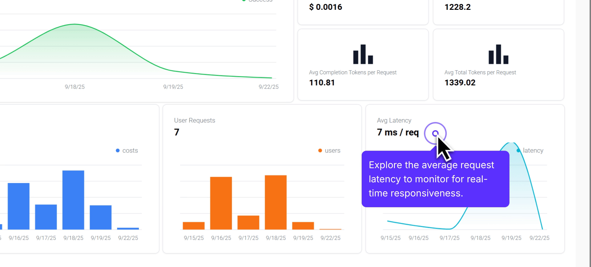Image resolution: width=591 pixels, height=267 pixels.
Task: Select the tallest blue cost bar for 9/18/25
Action: click(x=73, y=200)
